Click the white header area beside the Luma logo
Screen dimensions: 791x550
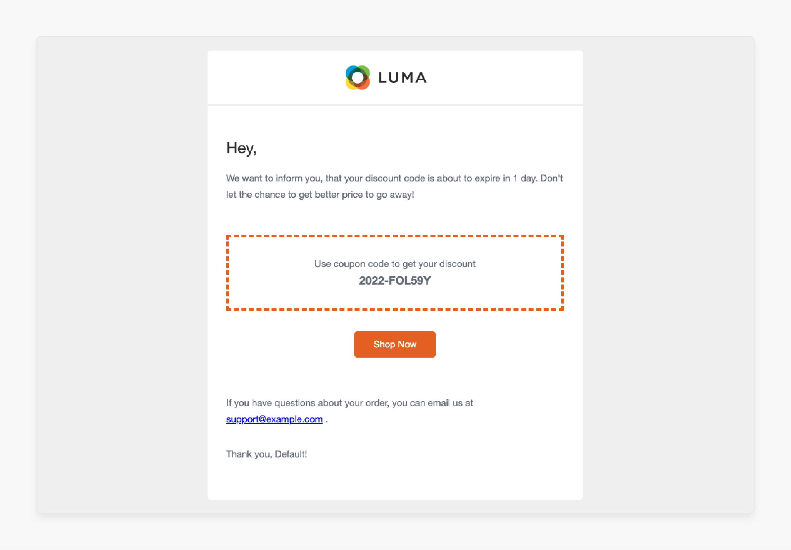pyautogui.click(x=275, y=77)
